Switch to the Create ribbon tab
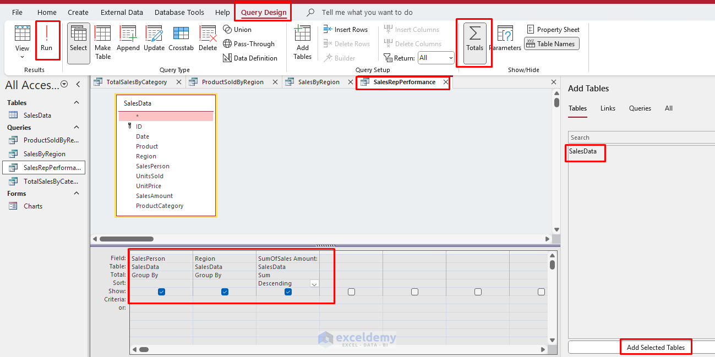This screenshot has width=715, height=357. 78,12
